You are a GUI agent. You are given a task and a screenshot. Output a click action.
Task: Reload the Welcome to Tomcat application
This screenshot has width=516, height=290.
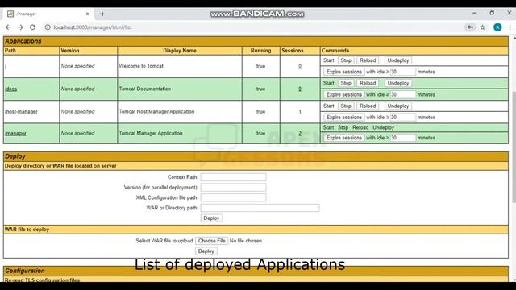click(368, 60)
